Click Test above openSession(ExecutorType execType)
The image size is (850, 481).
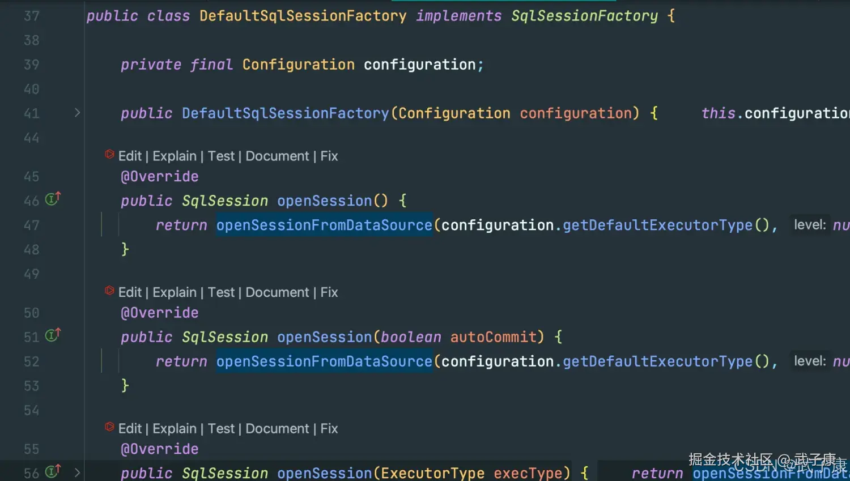tap(221, 428)
